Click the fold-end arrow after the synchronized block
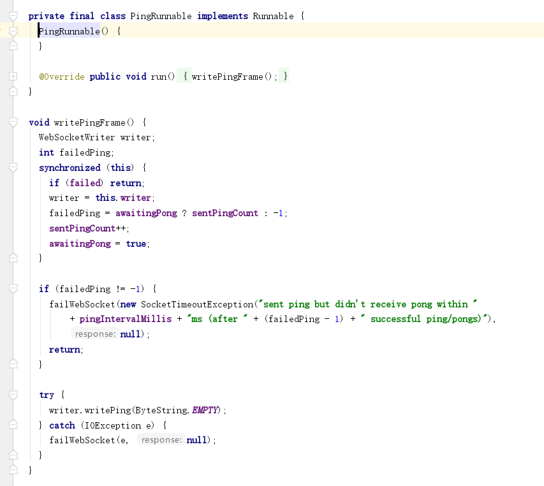Viewport: 544px width, 486px height. point(13,257)
